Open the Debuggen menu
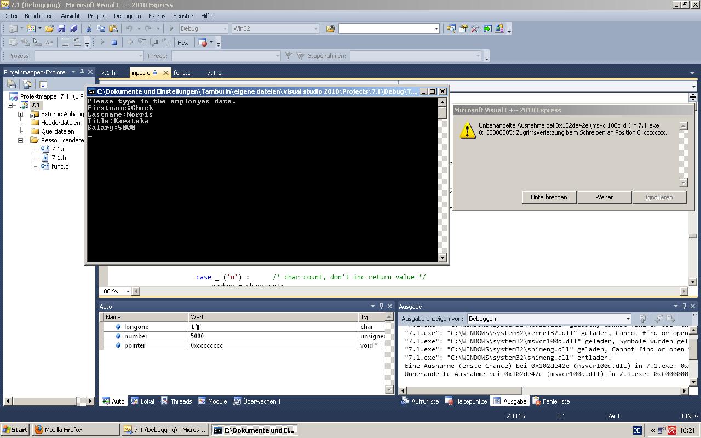Viewport: 701px width, 438px height. (x=127, y=15)
